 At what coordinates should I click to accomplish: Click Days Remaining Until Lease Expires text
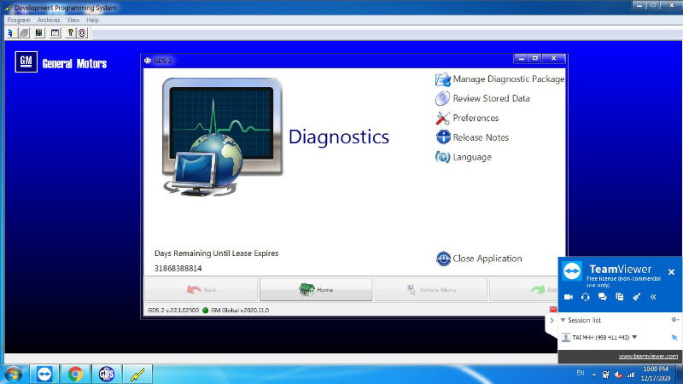coord(217,253)
